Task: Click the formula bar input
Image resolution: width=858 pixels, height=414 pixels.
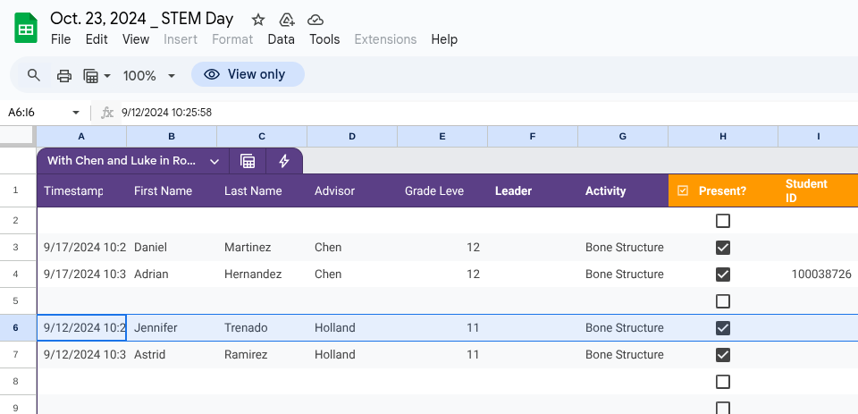Action: tap(447, 113)
